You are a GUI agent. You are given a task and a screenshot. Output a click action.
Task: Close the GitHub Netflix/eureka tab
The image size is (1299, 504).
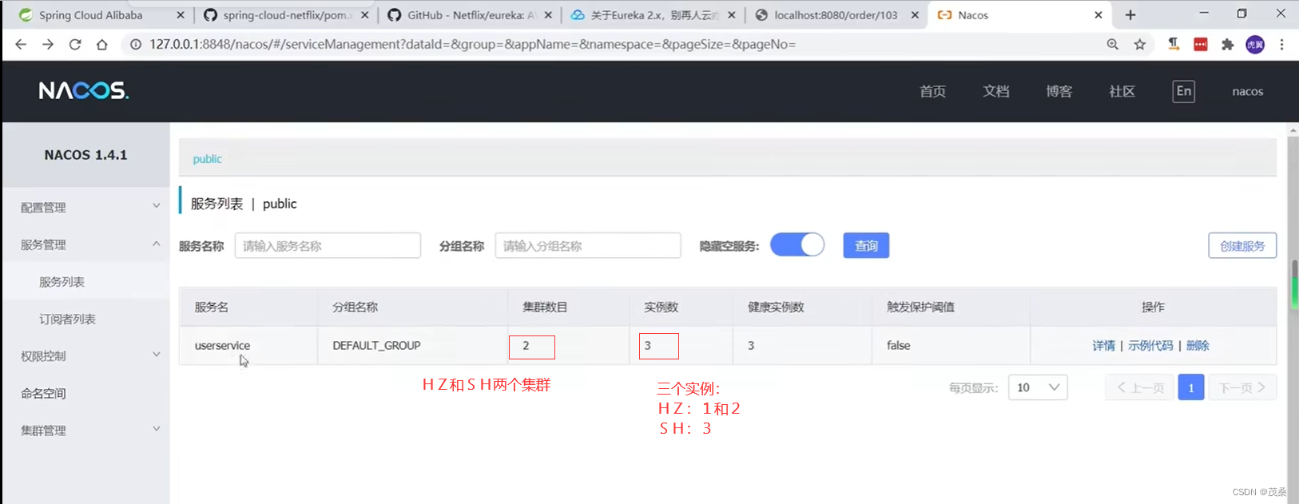click(x=547, y=15)
